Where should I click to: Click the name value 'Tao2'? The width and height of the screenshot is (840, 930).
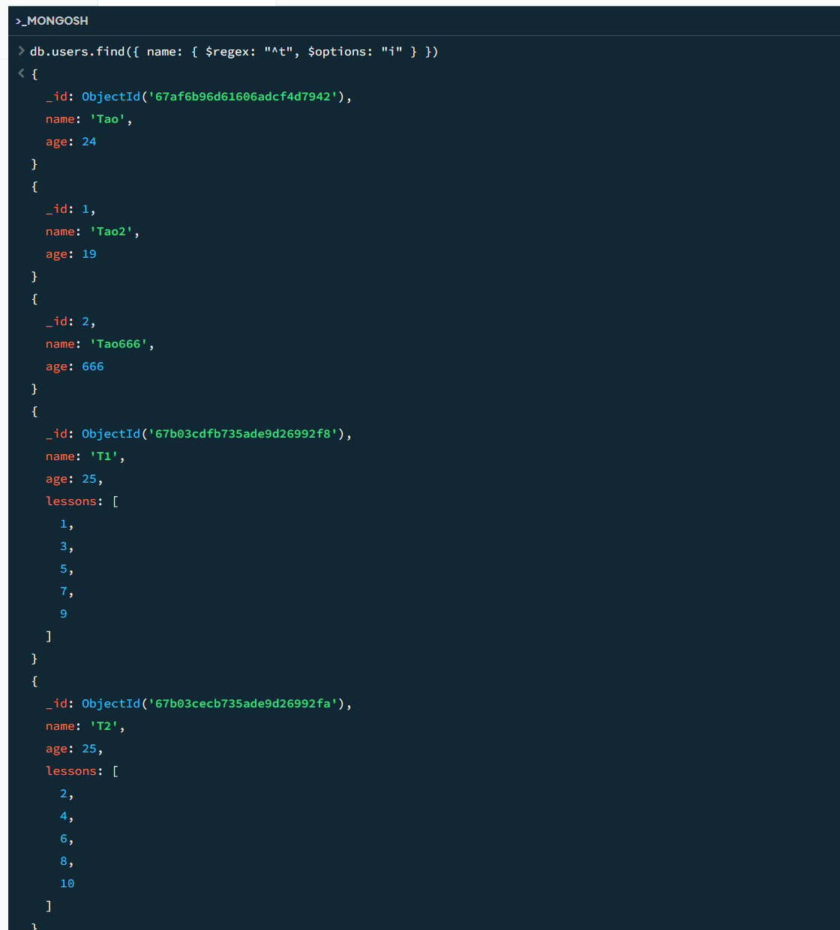tap(111, 232)
